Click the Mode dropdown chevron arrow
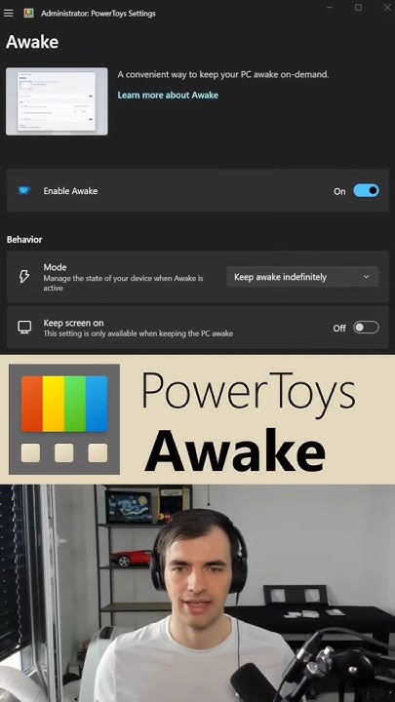Viewport: 395px width, 702px height. [366, 277]
